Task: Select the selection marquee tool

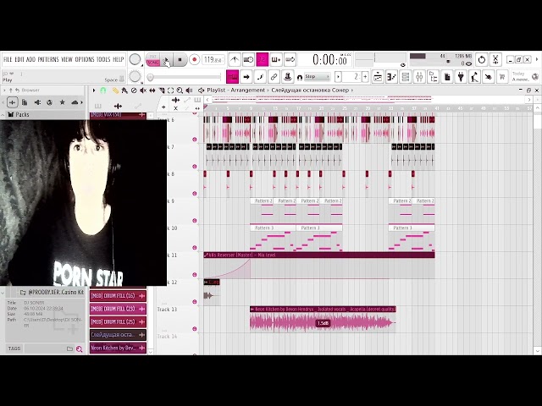Action: pyautogui.click(x=170, y=91)
